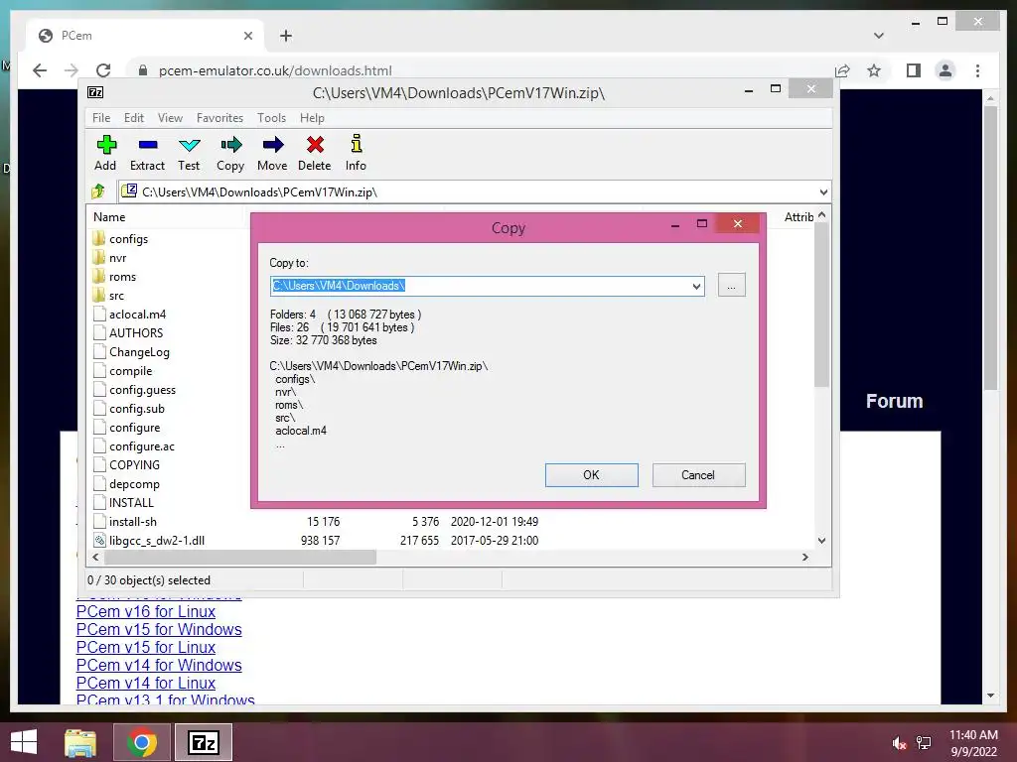The width and height of the screenshot is (1017, 762).
Task: Click the Chrome address bar URL
Action: 276,70
